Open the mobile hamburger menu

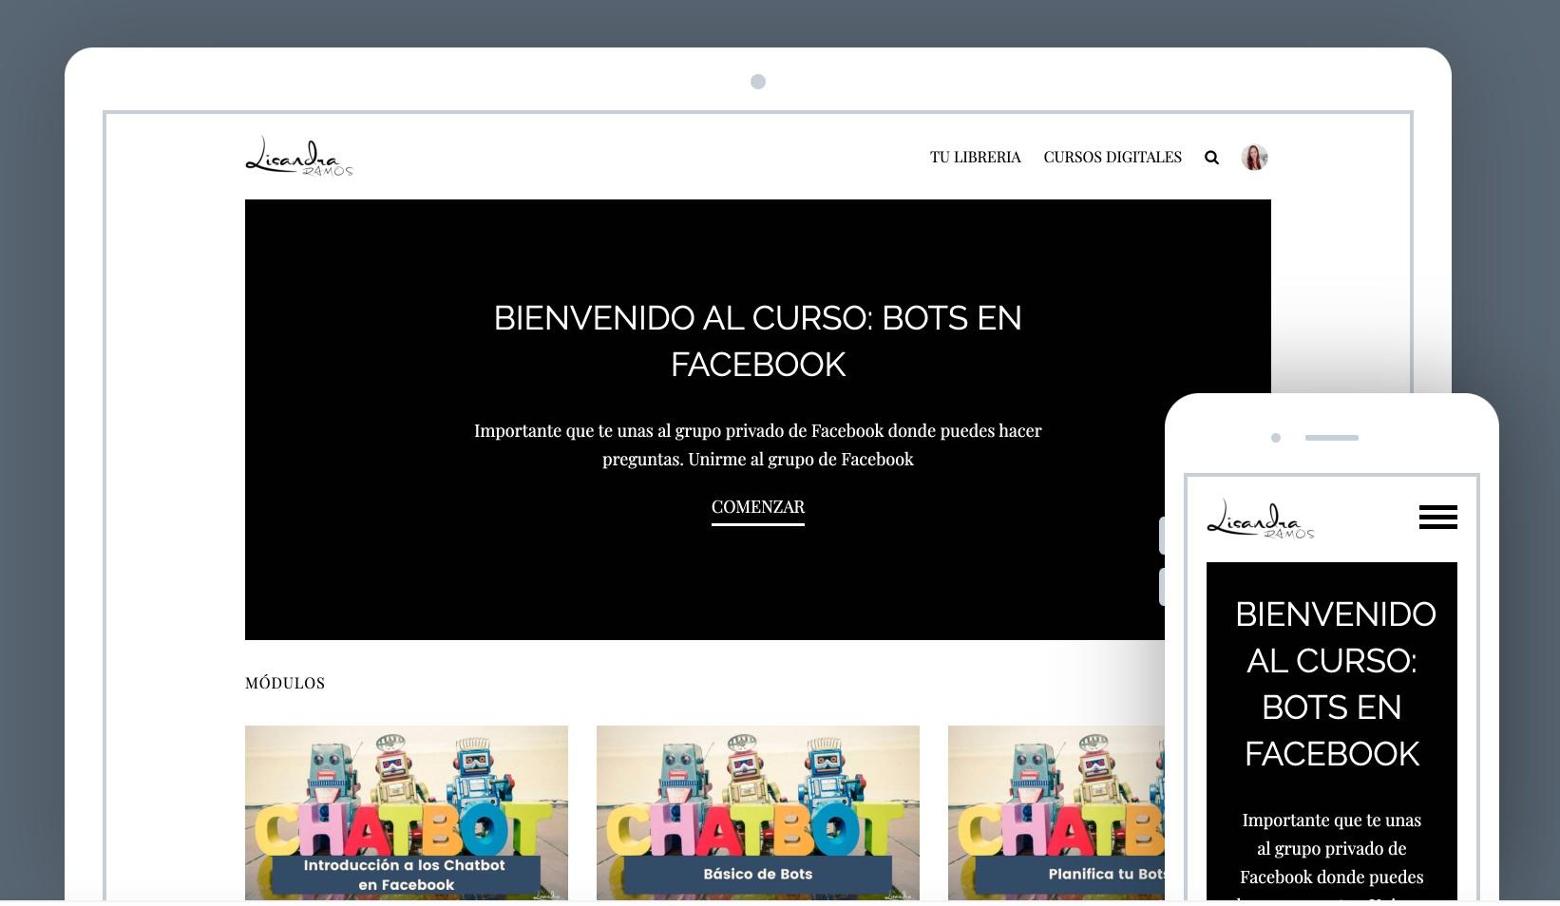pyautogui.click(x=1437, y=517)
